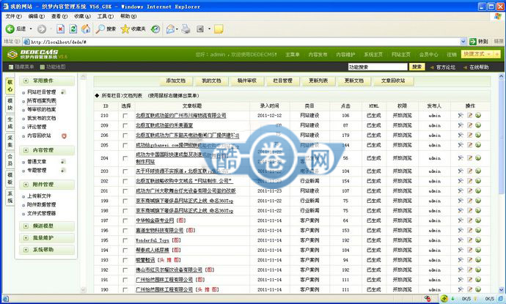Click the yellow note icon in IE toolbar

pyautogui.click(x=219, y=29)
